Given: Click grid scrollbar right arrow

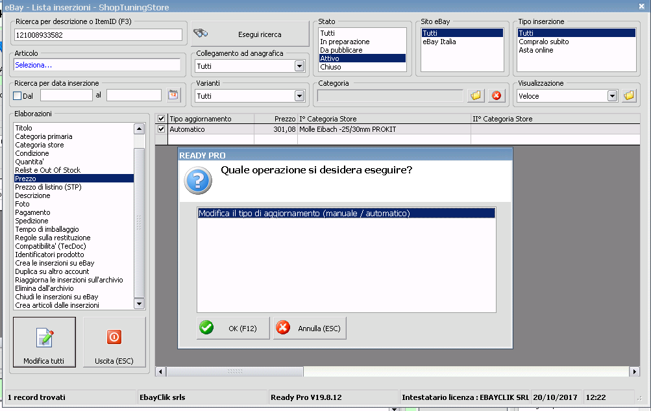Looking at the screenshot, I should tap(634, 371).
